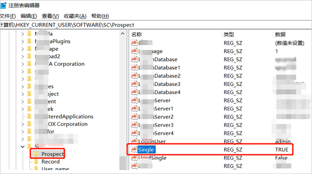Select the Prospect key in tree

[x=53, y=154]
